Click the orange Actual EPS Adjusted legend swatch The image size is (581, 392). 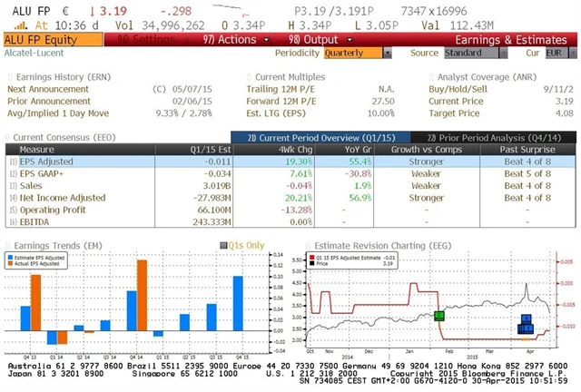click(x=14, y=264)
